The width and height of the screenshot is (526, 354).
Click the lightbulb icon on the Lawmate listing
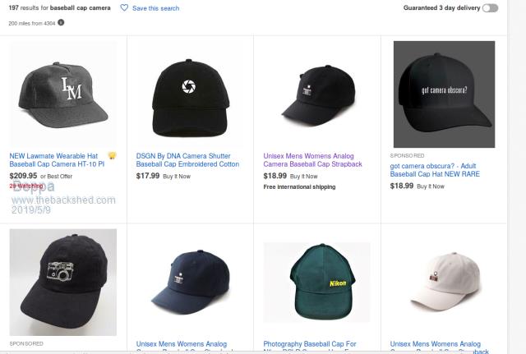112,155
